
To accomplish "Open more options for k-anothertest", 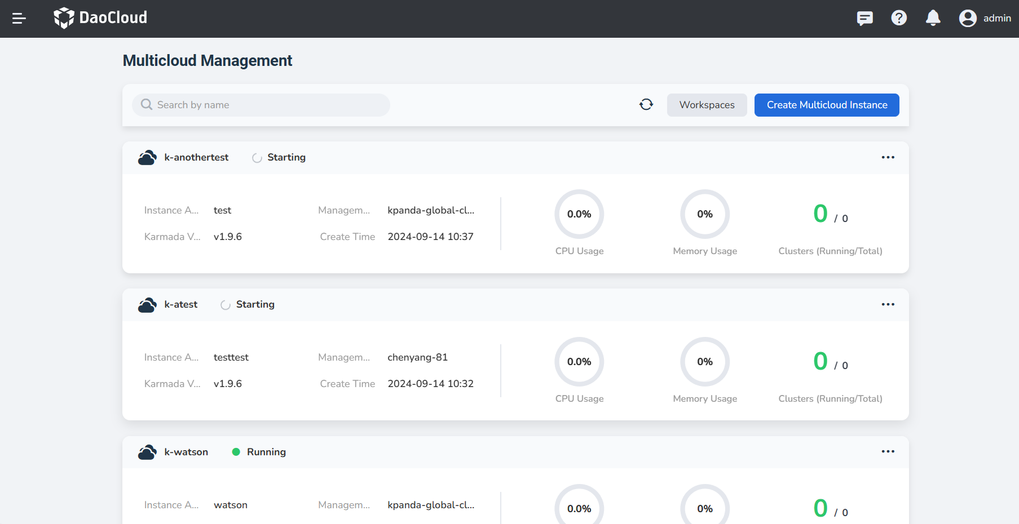I will click(888, 157).
